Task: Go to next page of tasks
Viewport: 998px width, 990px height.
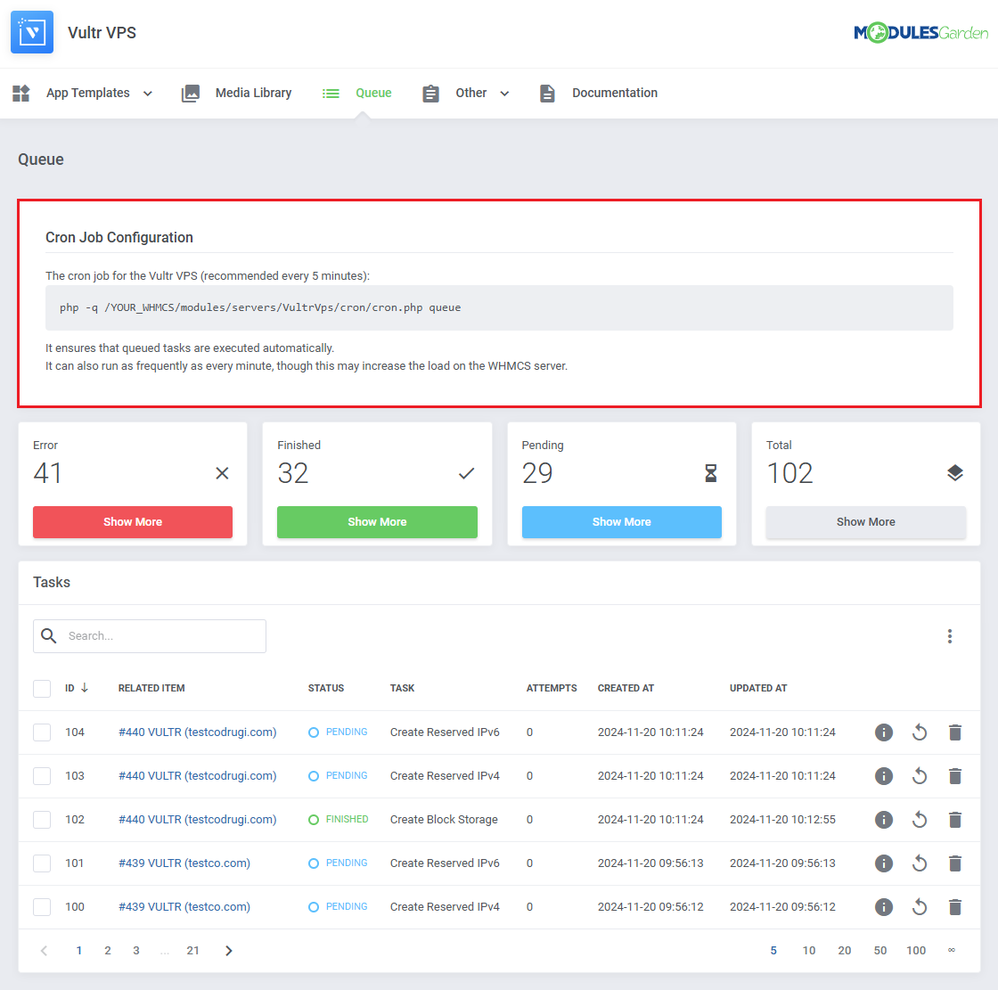Action: pyautogui.click(x=229, y=951)
